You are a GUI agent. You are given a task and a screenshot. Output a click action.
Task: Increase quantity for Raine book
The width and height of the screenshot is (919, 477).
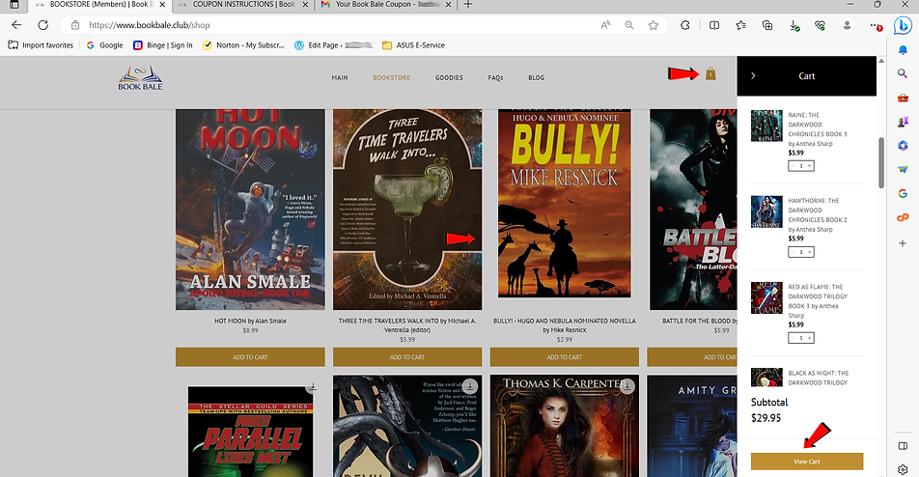pyautogui.click(x=810, y=166)
